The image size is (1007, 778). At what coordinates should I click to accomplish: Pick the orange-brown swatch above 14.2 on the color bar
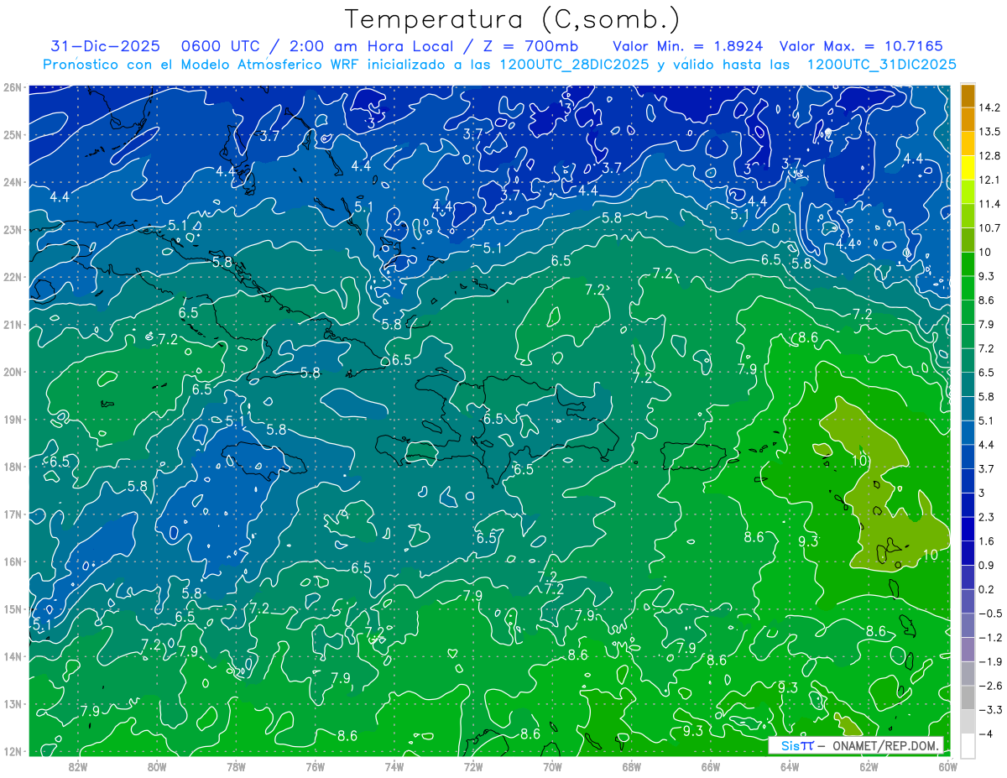(968, 95)
